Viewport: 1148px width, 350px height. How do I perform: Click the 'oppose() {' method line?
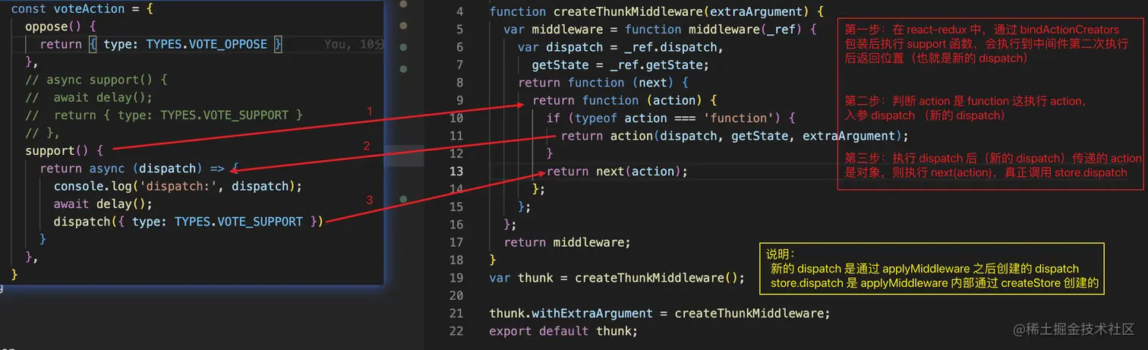pos(60,27)
